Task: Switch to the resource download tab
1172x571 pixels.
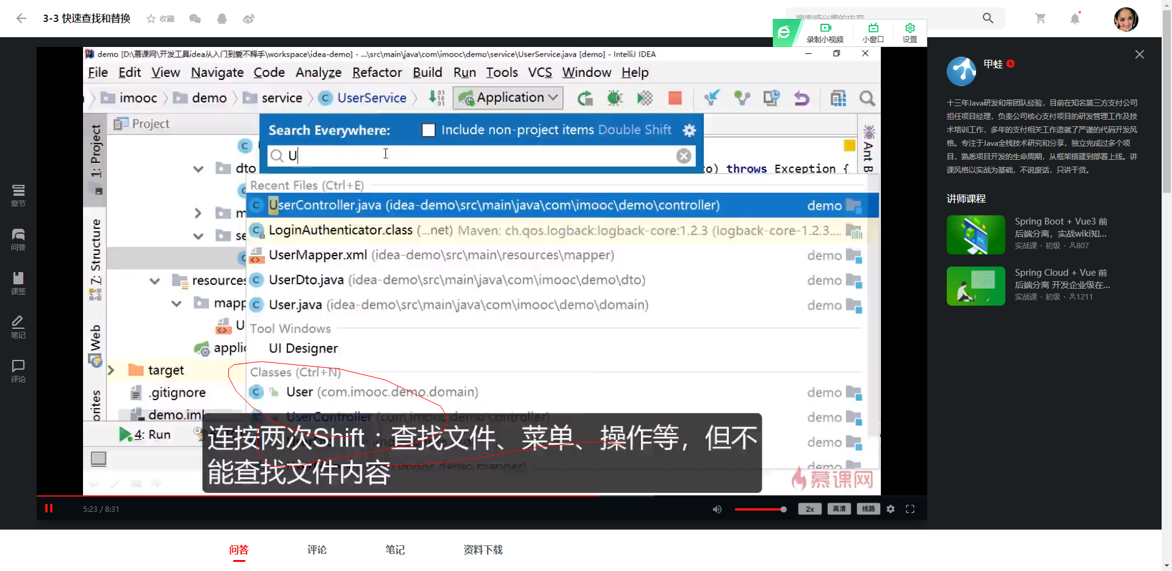Action: [x=483, y=550]
